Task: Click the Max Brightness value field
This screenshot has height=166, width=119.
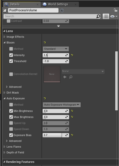Action: (x=56, y=117)
